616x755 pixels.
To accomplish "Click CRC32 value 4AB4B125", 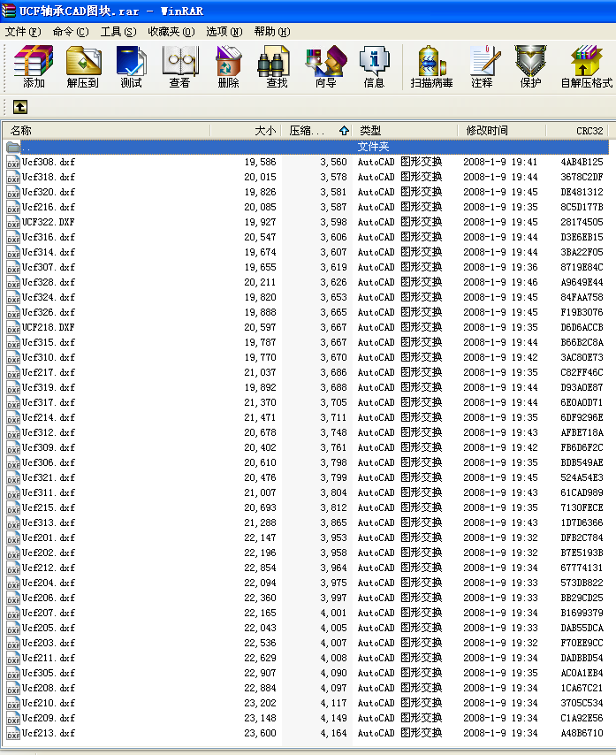I will tap(582, 163).
